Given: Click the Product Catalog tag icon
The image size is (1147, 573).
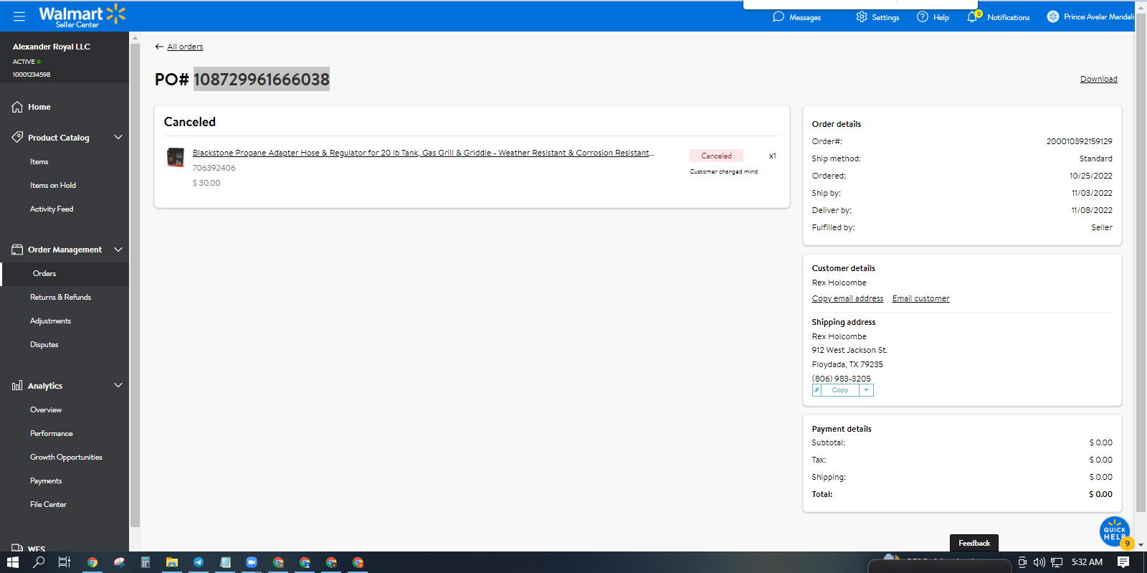Looking at the screenshot, I should pyautogui.click(x=17, y=137).
